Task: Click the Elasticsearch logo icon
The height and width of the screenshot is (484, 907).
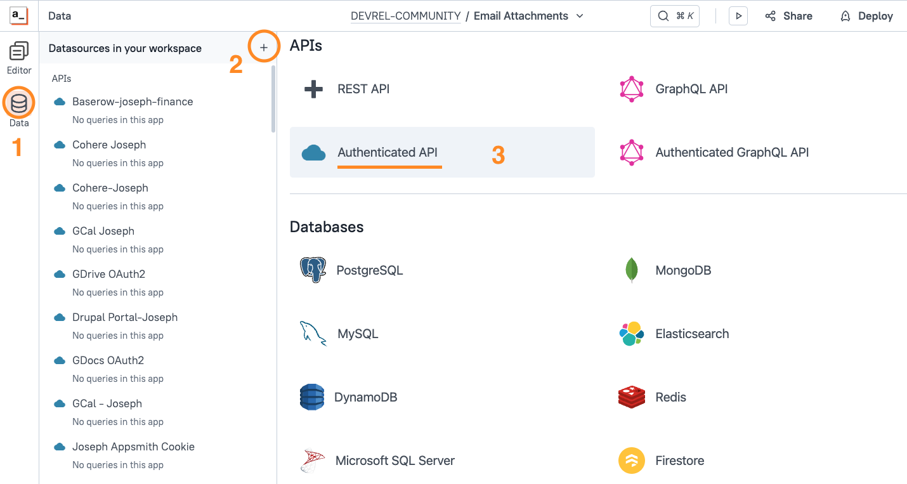Action: click(x=631, y=334)
